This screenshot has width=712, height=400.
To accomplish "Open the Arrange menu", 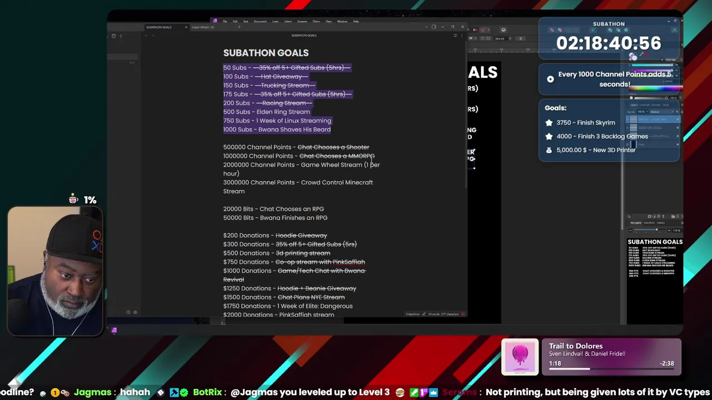I will point(302,21).
